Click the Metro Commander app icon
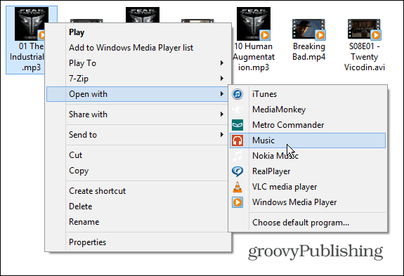The image size is (404, 276). [x=237, y=125]
